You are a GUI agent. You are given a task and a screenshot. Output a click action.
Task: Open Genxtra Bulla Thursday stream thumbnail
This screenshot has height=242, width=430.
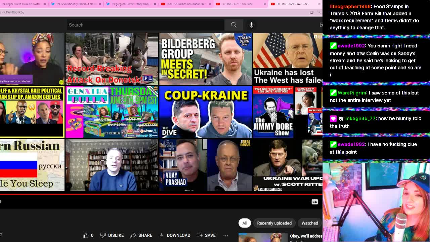pos(112,112)
